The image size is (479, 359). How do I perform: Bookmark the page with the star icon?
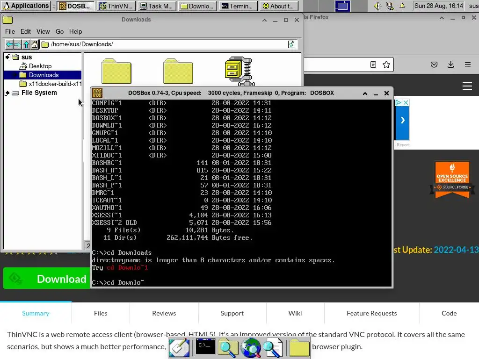click(x=386, y=65)
